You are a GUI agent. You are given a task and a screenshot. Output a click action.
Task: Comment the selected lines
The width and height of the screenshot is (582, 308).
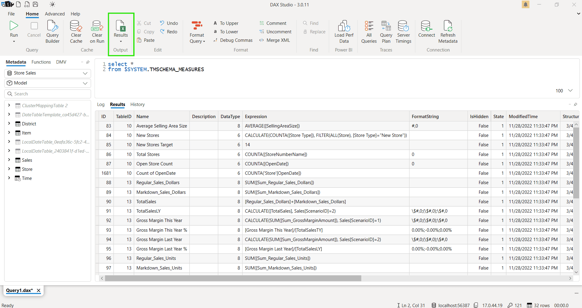pos(273,23)
